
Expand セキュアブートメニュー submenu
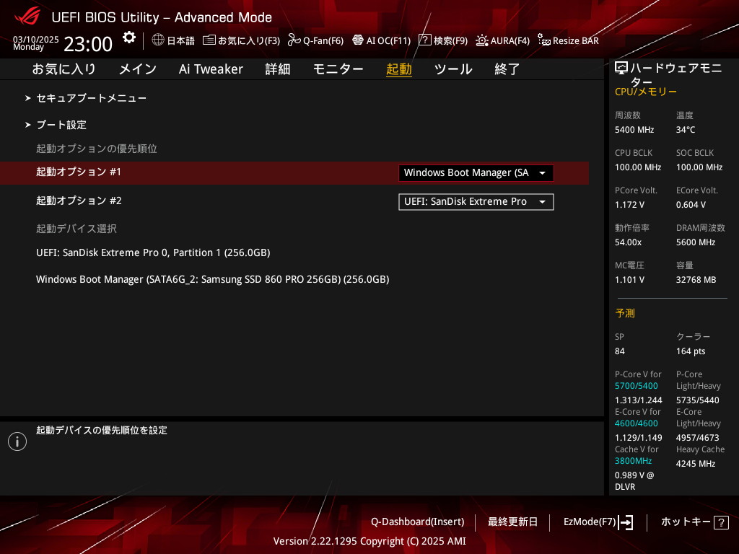pyautogui.click(x=92, y=98)
